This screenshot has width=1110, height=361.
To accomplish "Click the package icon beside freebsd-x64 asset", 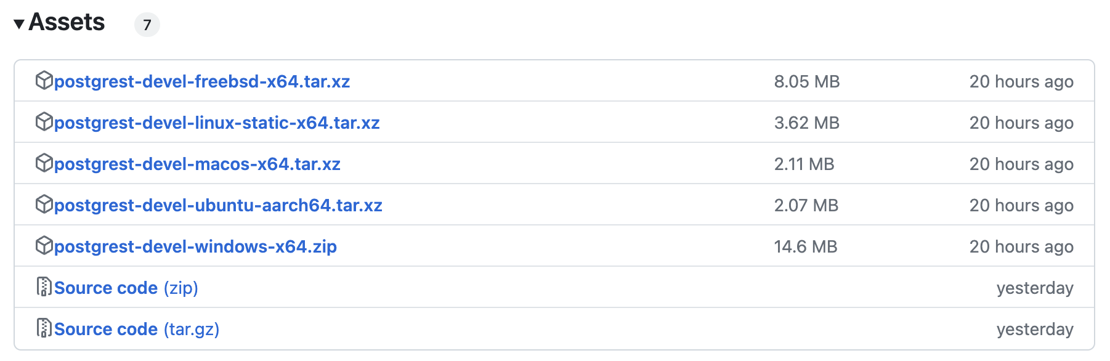I will tap(44, 81).
